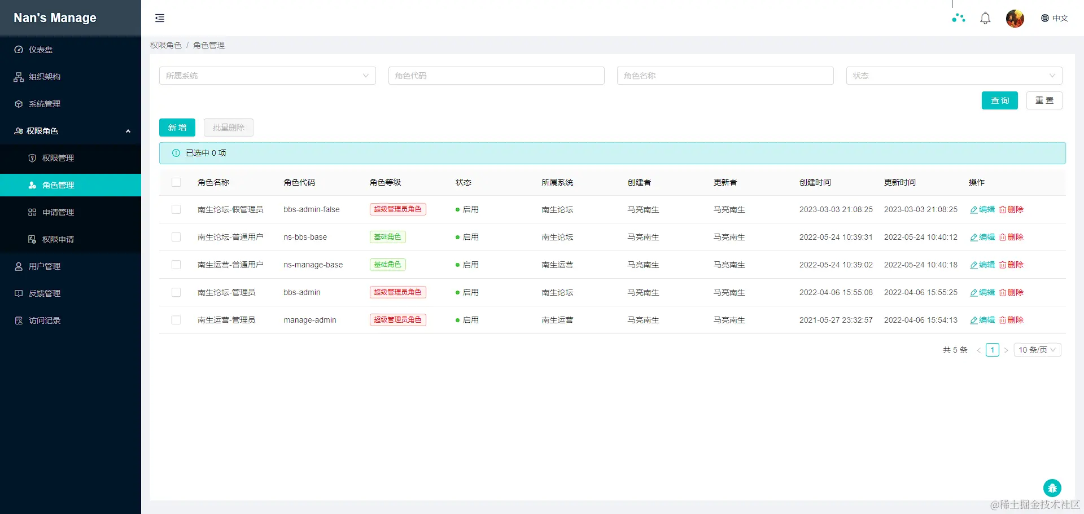The height and width of the screenshot is (514, 1084).
Task: Toggle the select-all checkbox in table header
Action: (176, 182)
